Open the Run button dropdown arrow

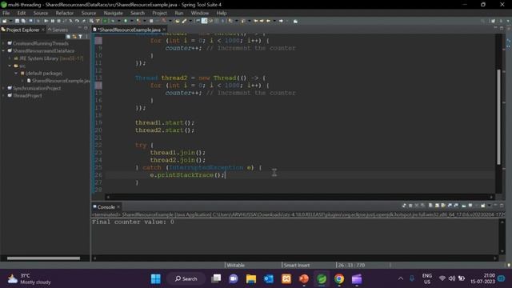click(132, 21)
